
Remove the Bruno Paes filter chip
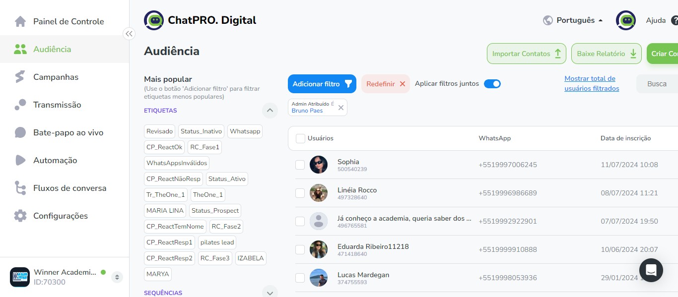(341, 108)
